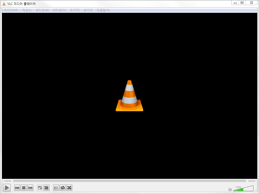Toggle fullscreen video mode

point(40,188)
